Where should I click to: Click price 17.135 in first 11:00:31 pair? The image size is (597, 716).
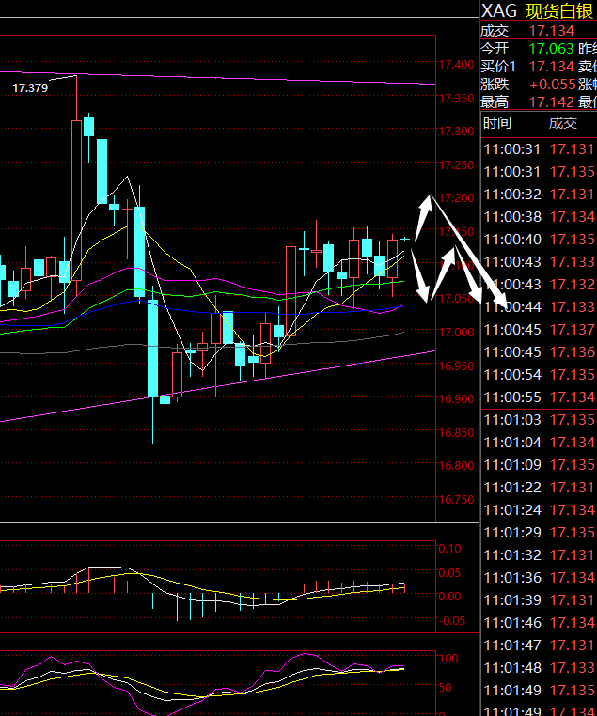[x=573, y=172]
